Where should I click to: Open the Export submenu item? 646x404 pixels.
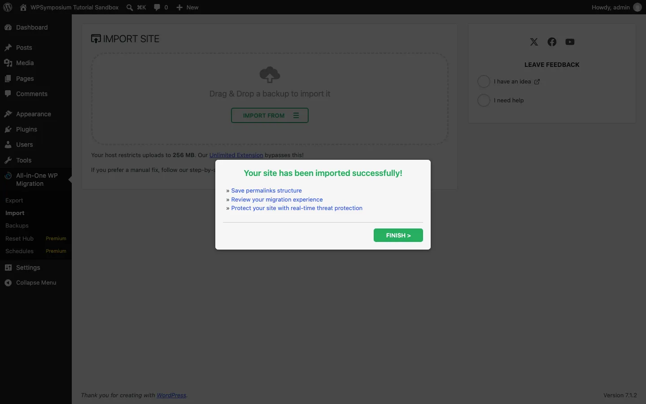[x=14, y=201]
